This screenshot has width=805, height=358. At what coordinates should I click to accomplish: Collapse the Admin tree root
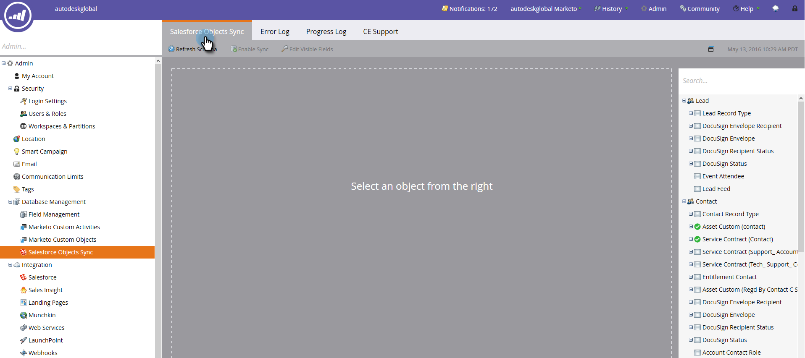3,63
